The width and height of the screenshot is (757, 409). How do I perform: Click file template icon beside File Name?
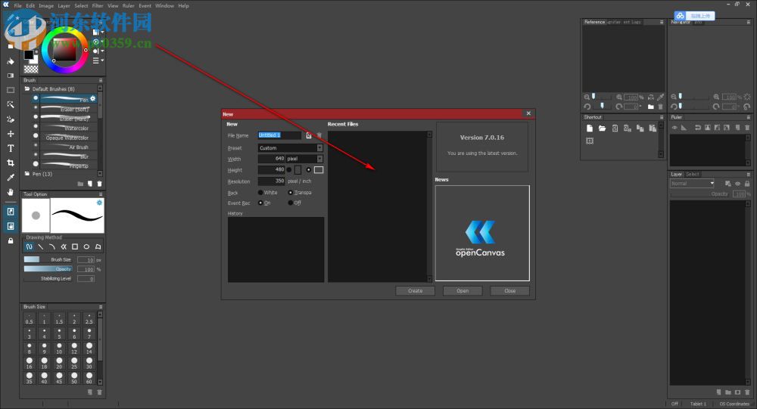point(309,135)
